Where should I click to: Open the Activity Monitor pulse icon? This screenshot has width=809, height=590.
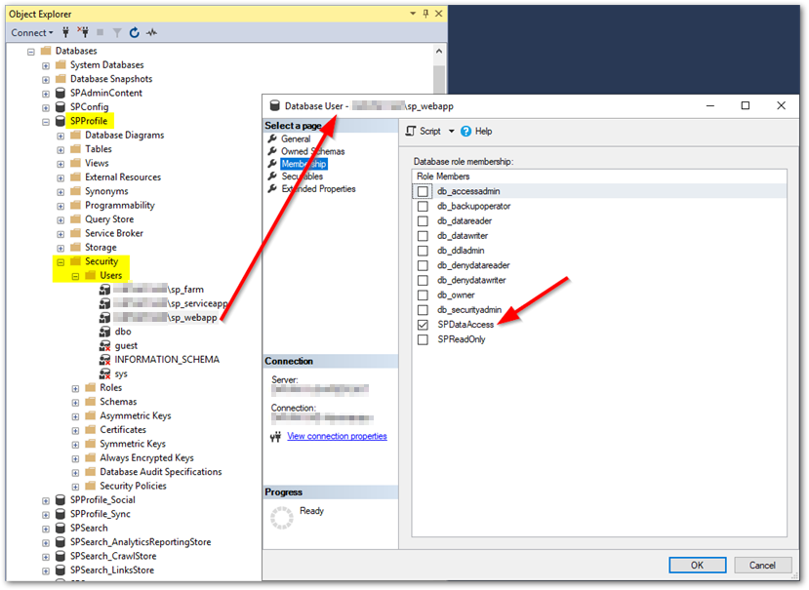click(151, 32)
